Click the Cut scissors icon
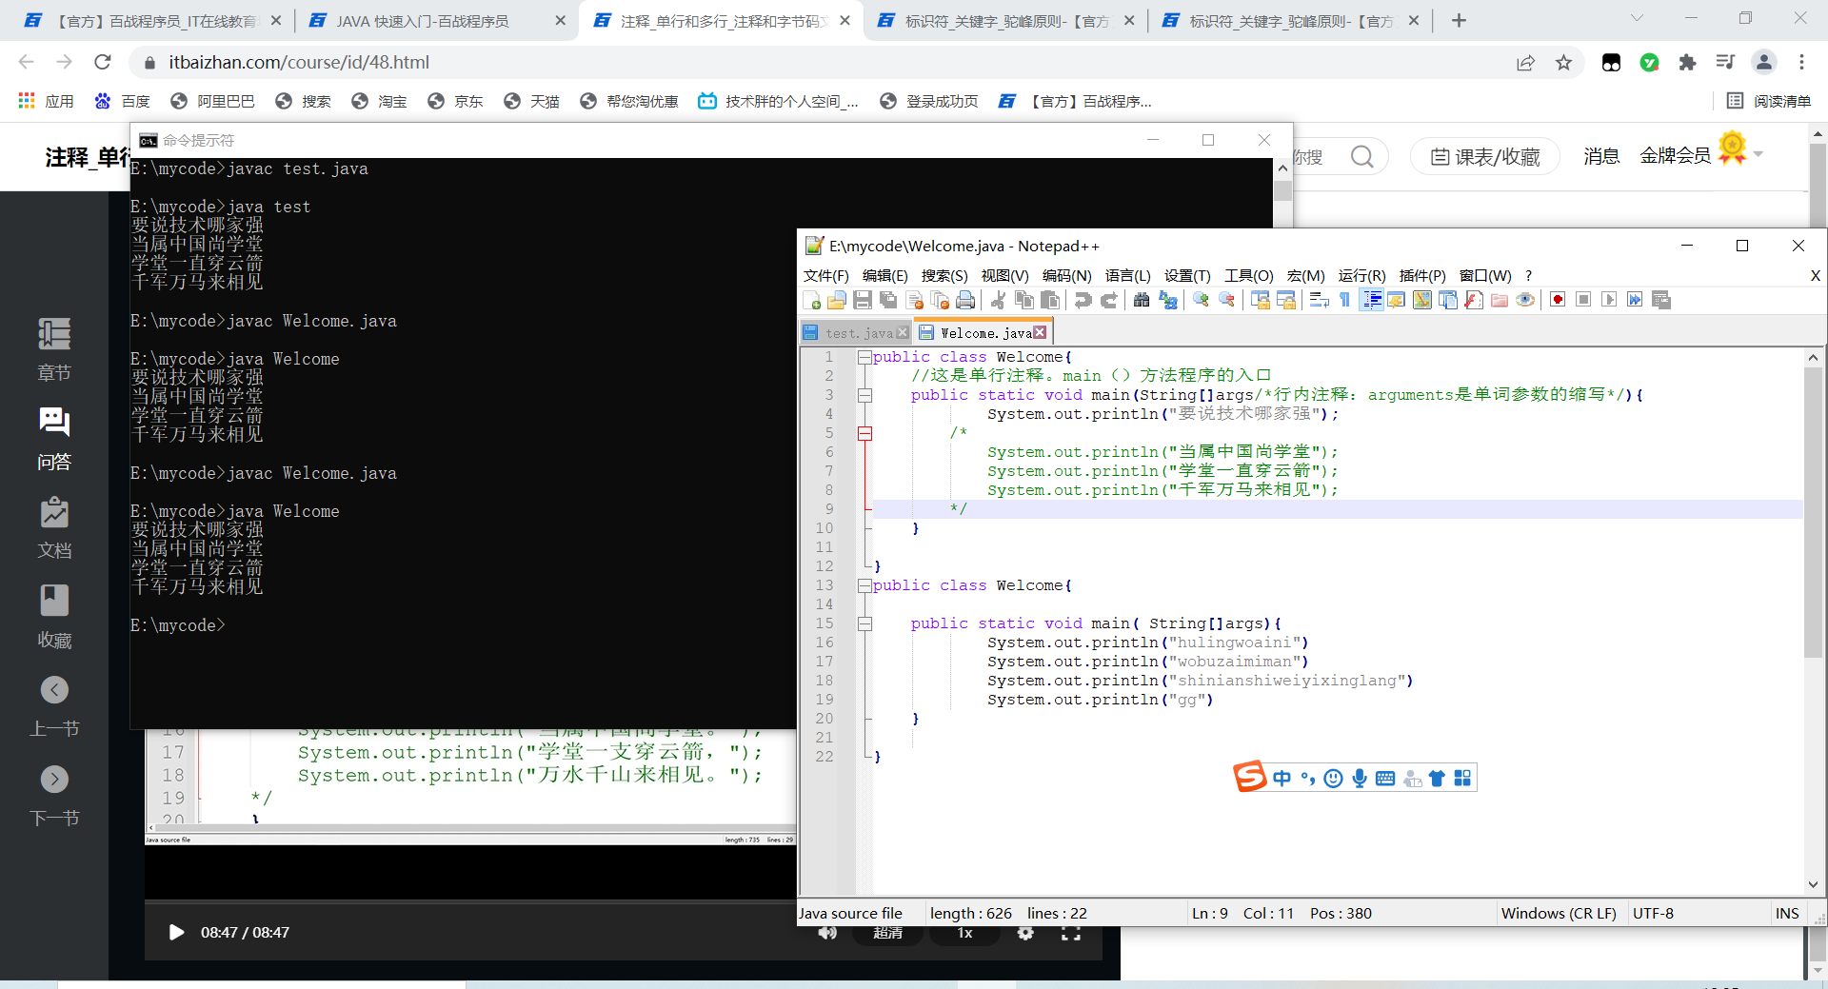 [998, 301]
